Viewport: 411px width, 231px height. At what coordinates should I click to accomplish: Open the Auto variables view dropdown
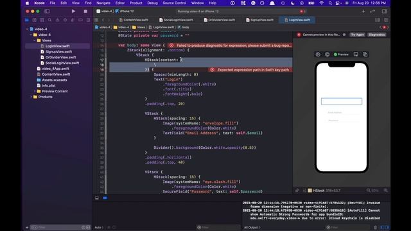pyautogui.click(x=99, y=227)
